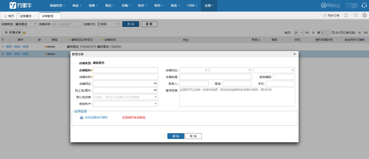The height and width of the screenshot is (159, 369).
Task: Toggle the fullscreen expand icon
Action: pos(355,15)
